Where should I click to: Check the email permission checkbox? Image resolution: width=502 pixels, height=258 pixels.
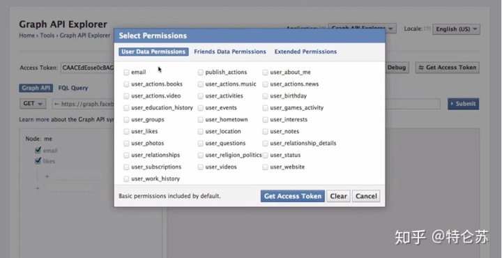(126, 73)
